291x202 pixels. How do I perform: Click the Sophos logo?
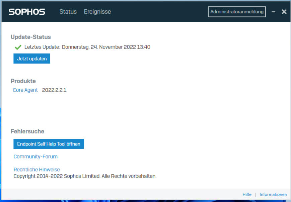tap(27, 12)
